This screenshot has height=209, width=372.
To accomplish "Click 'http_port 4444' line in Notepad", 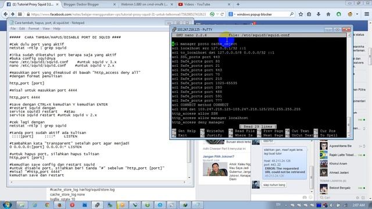I will (24, 98).
